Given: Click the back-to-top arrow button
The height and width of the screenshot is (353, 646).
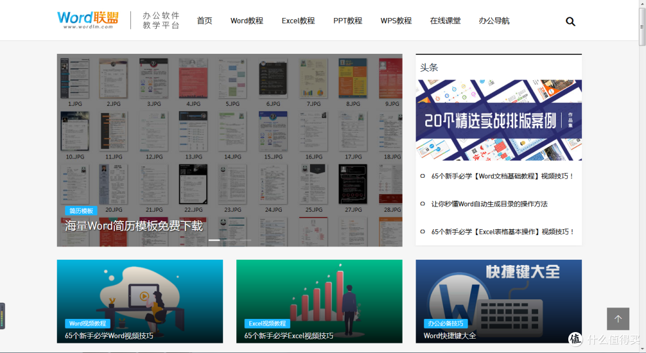Looking at the screenshot, I should pyautogui.click(x=618, y=319).
